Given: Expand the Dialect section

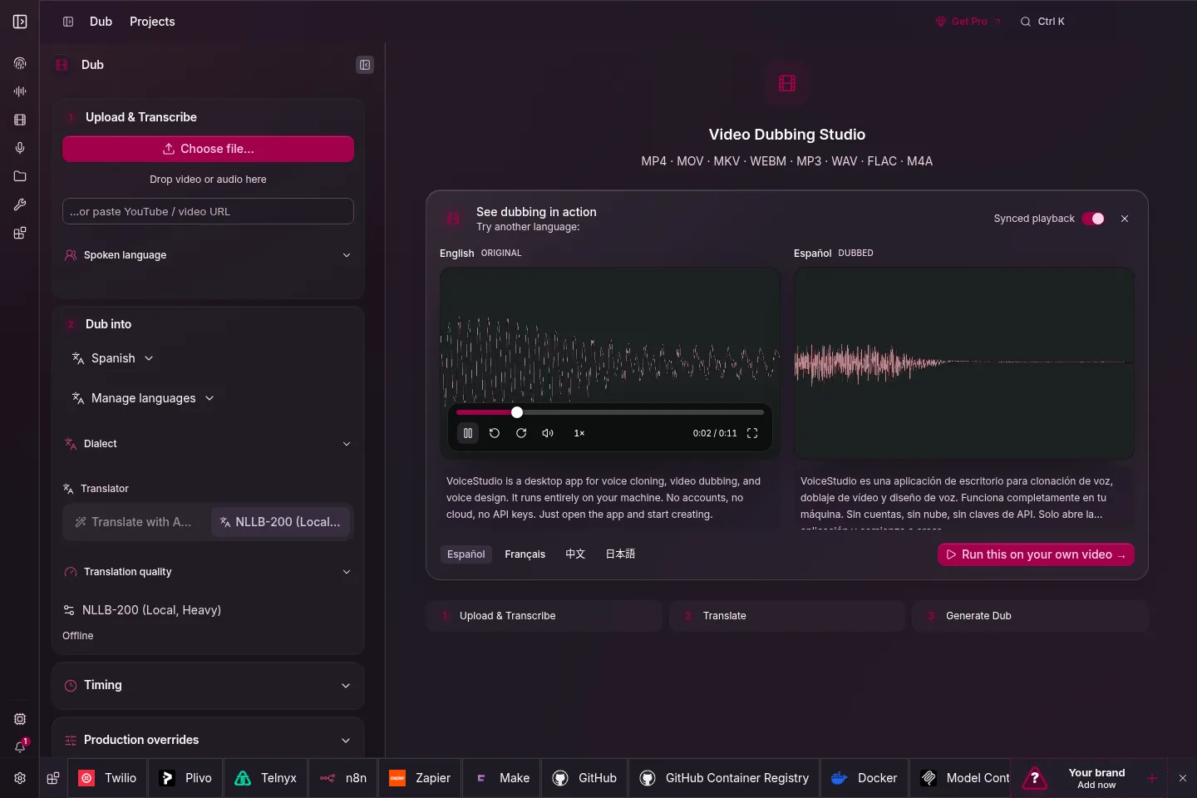Looking at the screenshot, I should point(208,444).
